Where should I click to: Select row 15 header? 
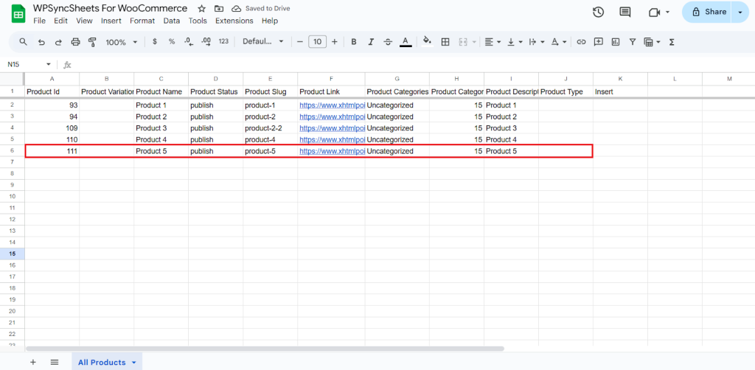click(x=12, y=254)
